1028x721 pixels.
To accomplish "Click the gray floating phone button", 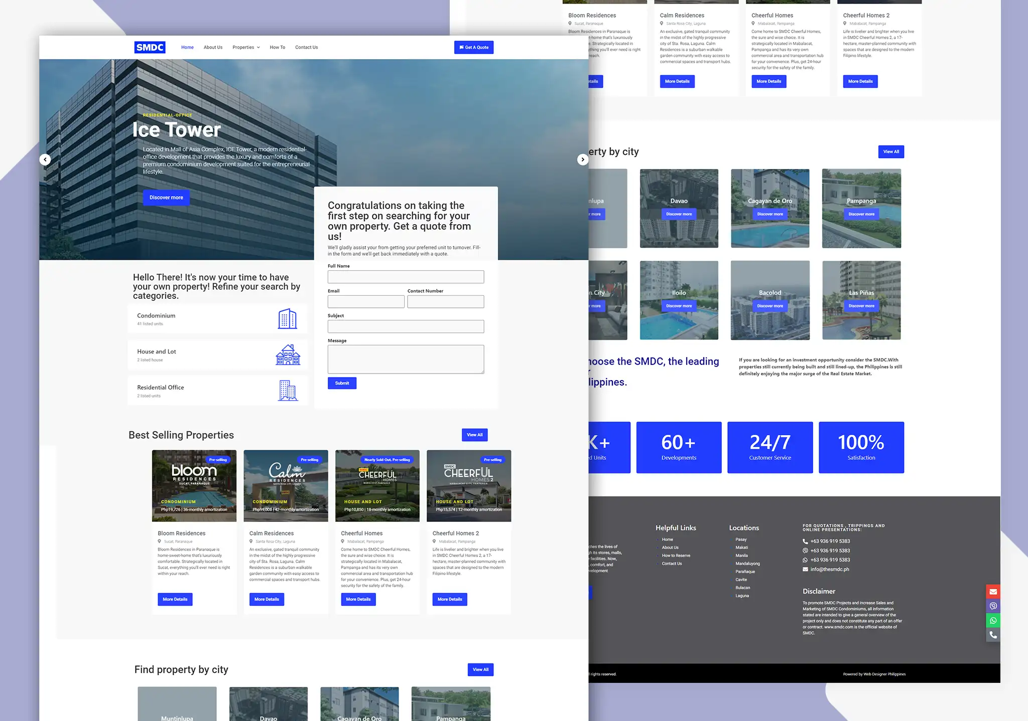I will [x=993, y=635].
